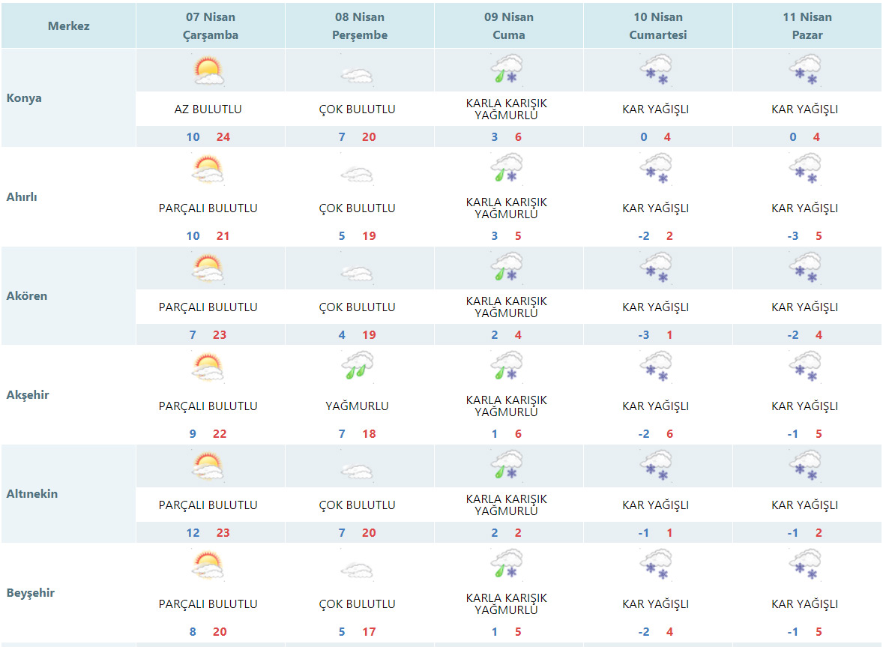Viewport: 883px width, 647px height.
Task: Select the Merkez column header
Action: (68, 26)
